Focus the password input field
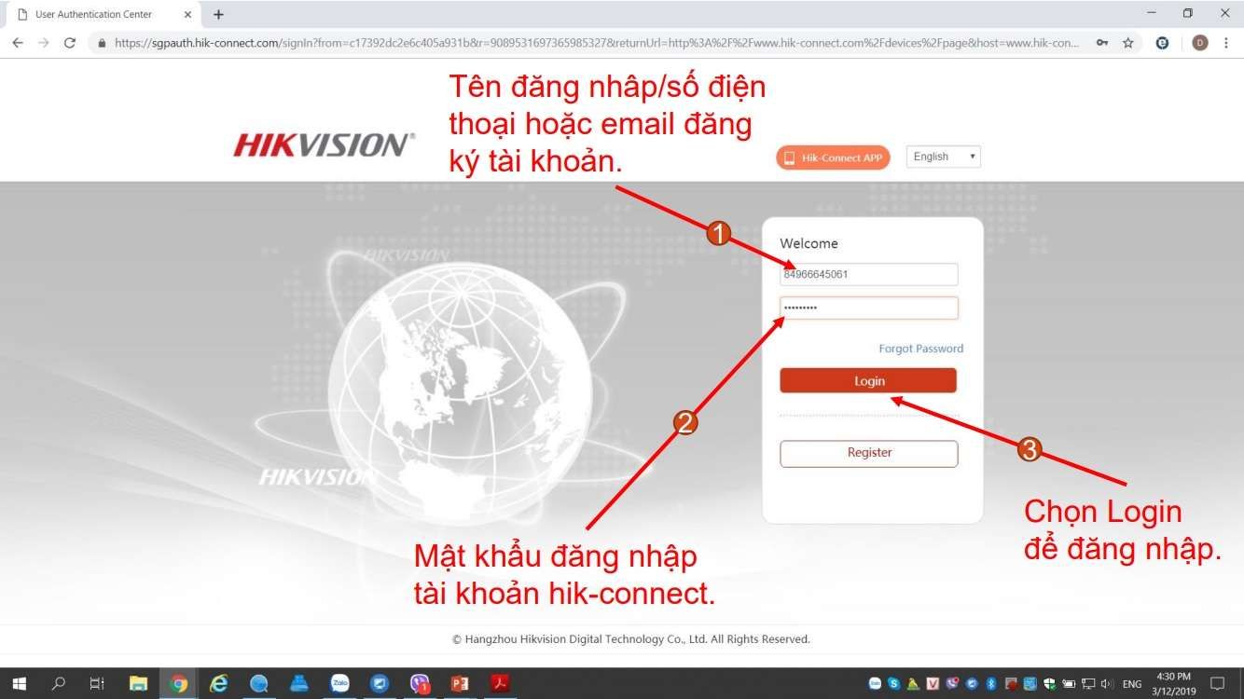Screen dimensions: 1244x699 pos(869,308)
